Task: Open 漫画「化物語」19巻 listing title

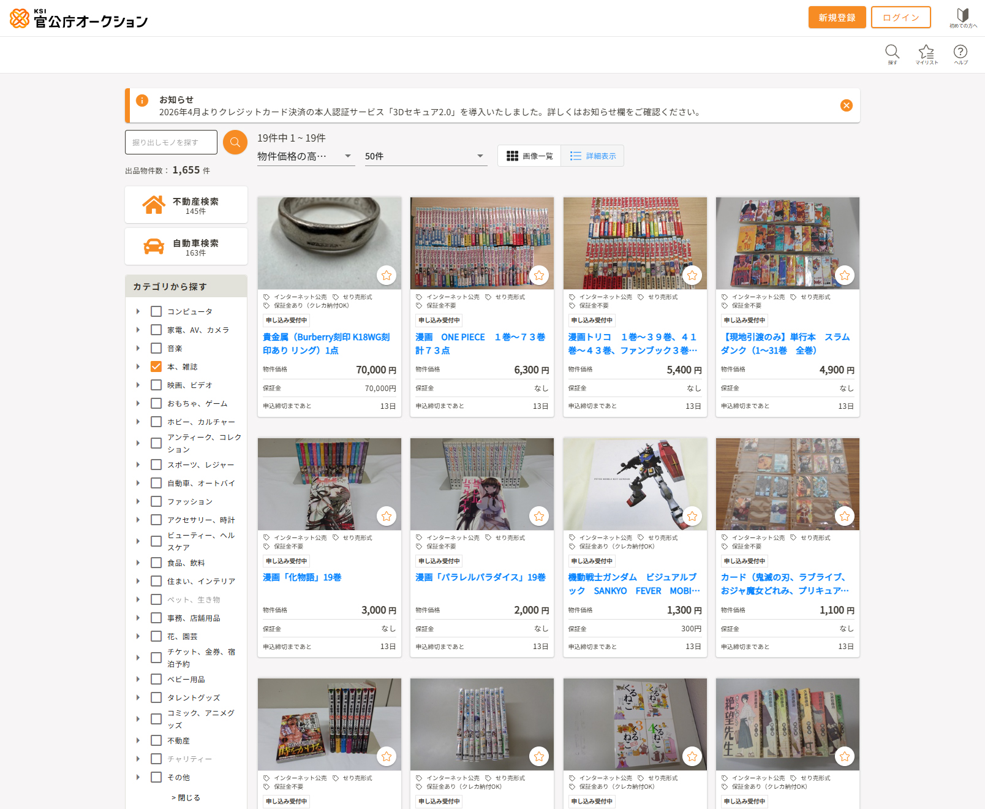Action: coord(302,577)
